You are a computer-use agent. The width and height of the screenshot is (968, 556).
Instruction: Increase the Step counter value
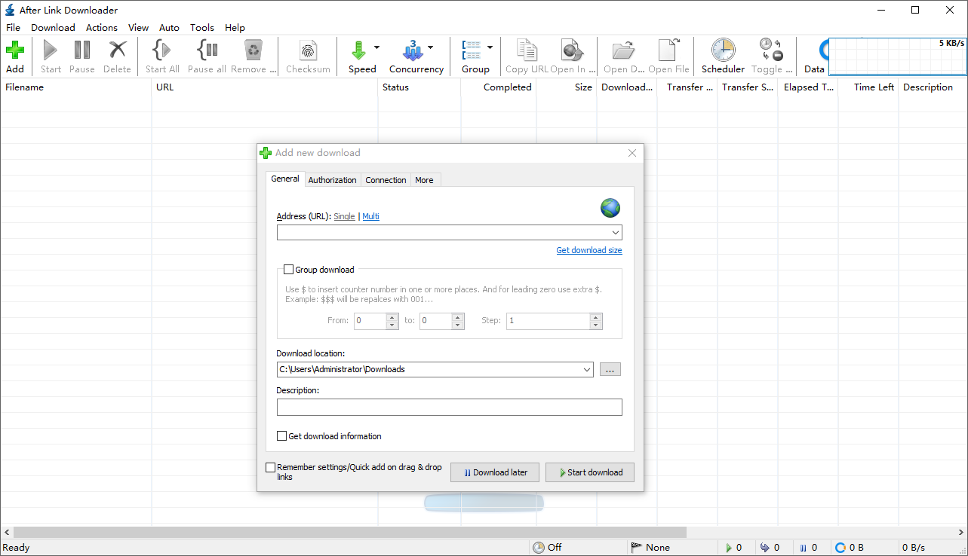(x=597, y=316)
